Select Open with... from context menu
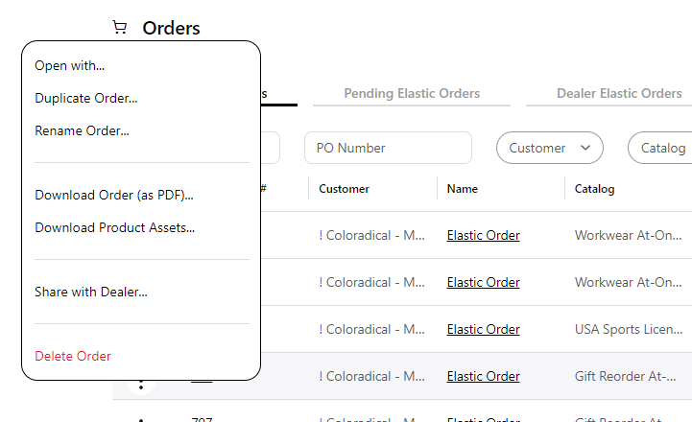 click(x=69, y=66)
